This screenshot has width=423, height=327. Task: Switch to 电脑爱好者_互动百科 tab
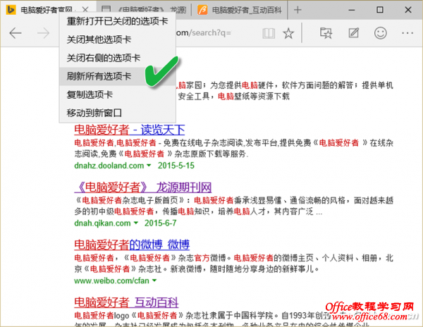tap(240, 10)
